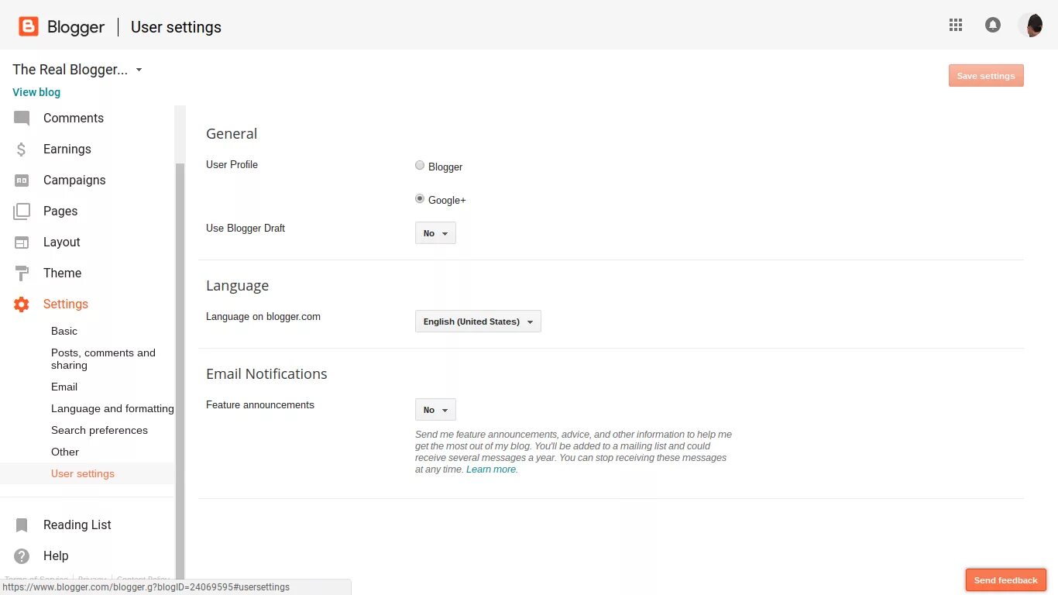This screenshot has height=595, width=1058.
Task: Go to Posts, comments and sharing settings
Action: click(103, 359)
